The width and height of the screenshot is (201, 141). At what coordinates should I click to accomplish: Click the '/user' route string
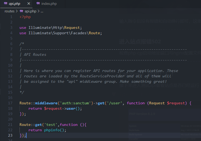pyautogui.click(x=115, y=103)
